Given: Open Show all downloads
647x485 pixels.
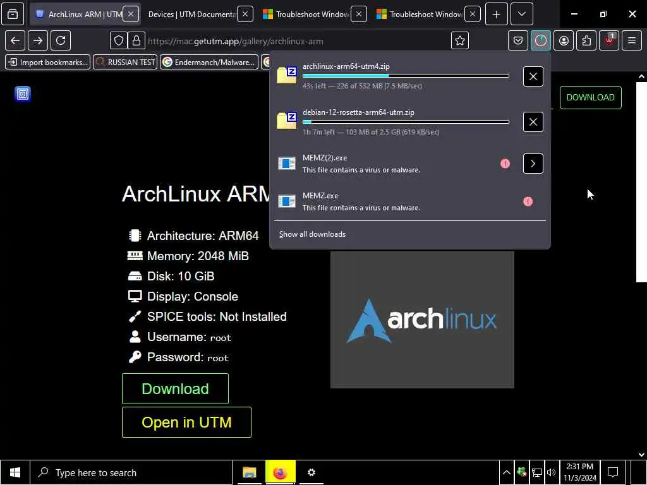Looking at the screenshot, I should click(x=312, y=234).
